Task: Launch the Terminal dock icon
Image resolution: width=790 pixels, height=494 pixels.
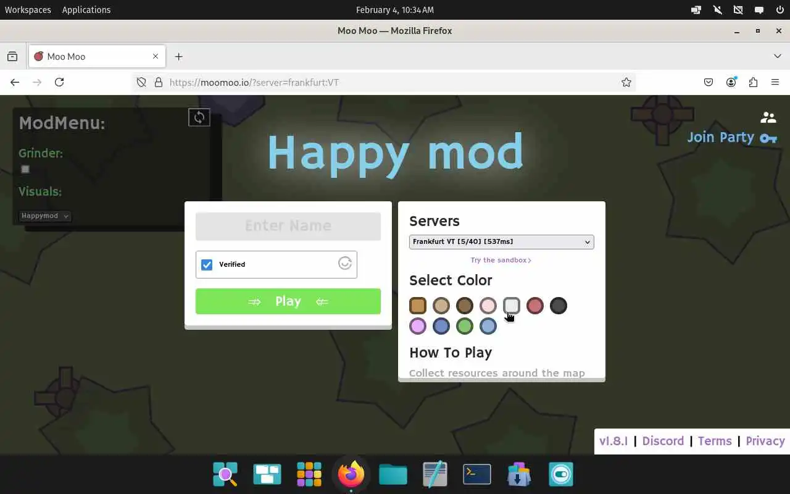Action: (477, 474)
